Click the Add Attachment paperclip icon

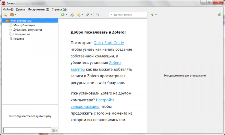click(x=88, y=15)
